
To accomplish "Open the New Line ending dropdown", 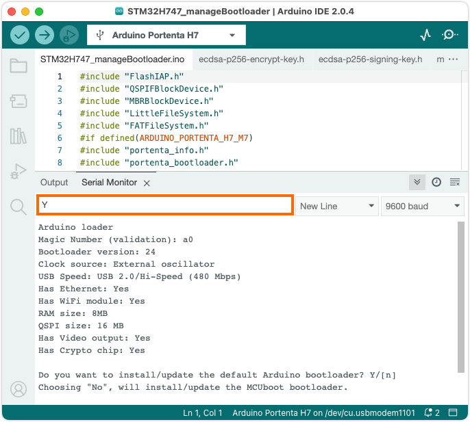I will pos(337,206).
